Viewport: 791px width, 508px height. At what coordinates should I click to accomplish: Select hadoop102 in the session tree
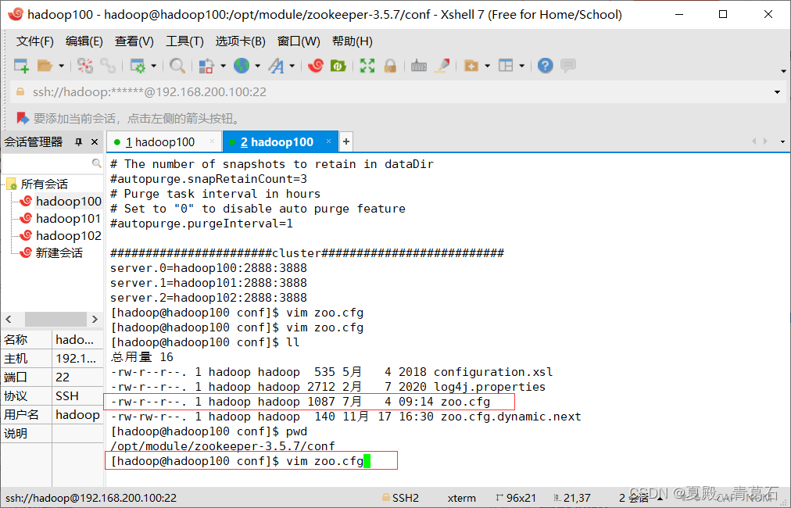(x=69, y=235)
